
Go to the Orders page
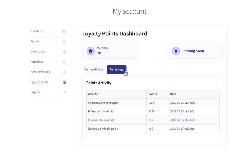pyautogui.click(x=35, y=42)
